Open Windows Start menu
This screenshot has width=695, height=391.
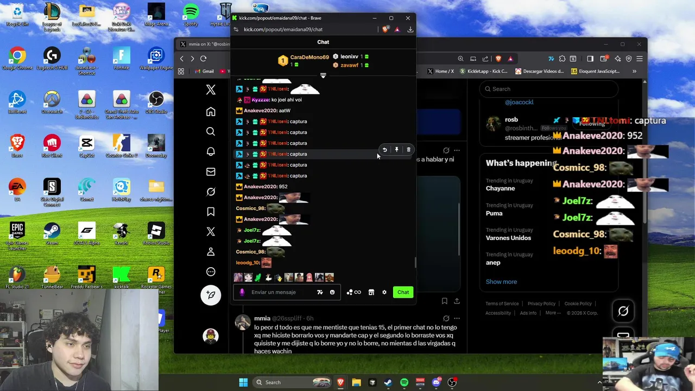[243, 382]
